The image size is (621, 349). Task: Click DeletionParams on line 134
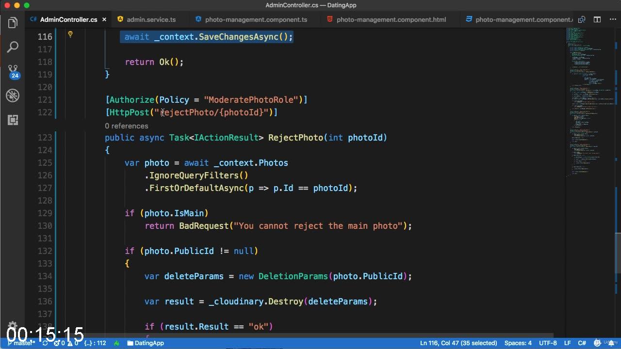[293, 276]
